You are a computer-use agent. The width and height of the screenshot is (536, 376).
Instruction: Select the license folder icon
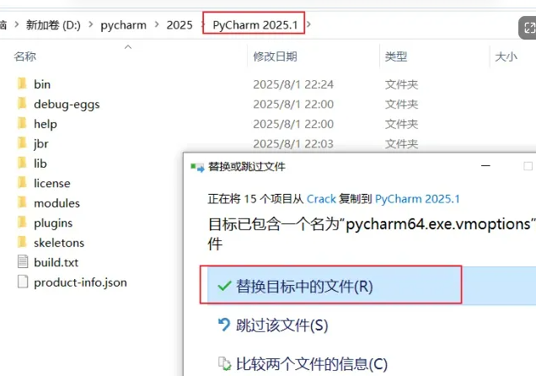(x=22, y=183)
